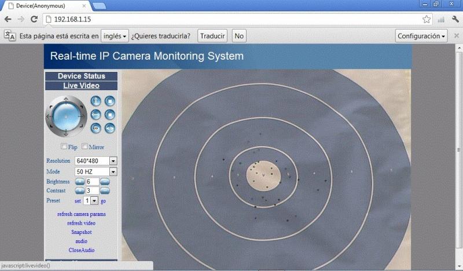Open the Chrome wrench settings menu
Screen dimensions: 463x271
tap(455, 19)
